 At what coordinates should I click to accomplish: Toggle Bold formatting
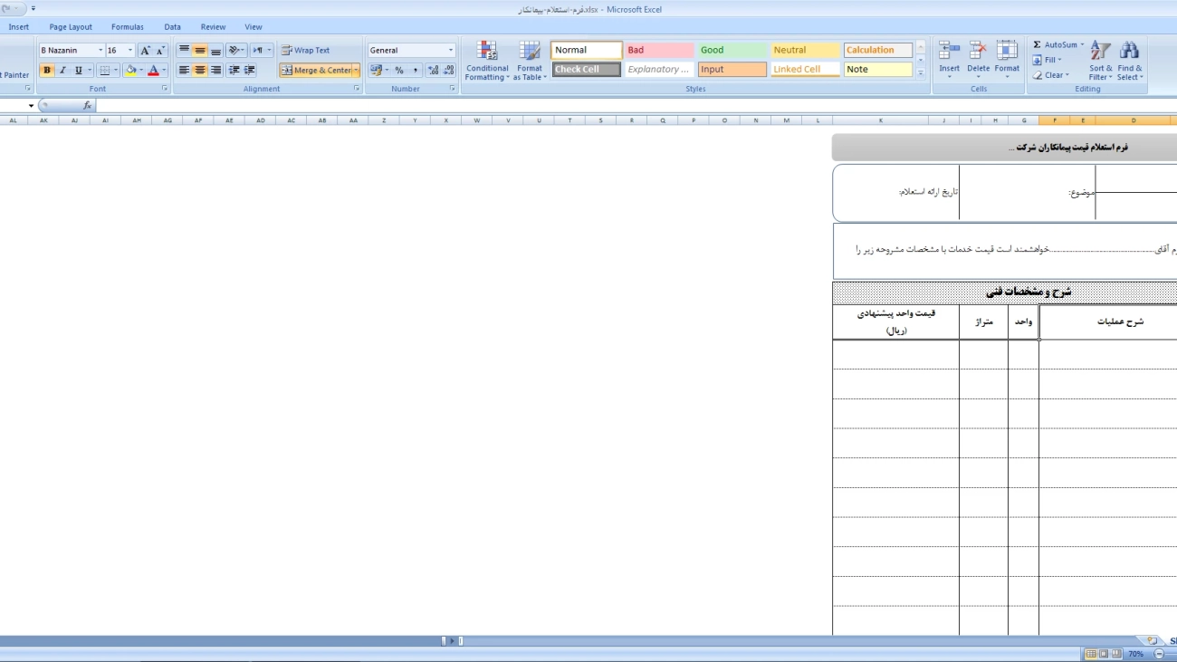47,71
